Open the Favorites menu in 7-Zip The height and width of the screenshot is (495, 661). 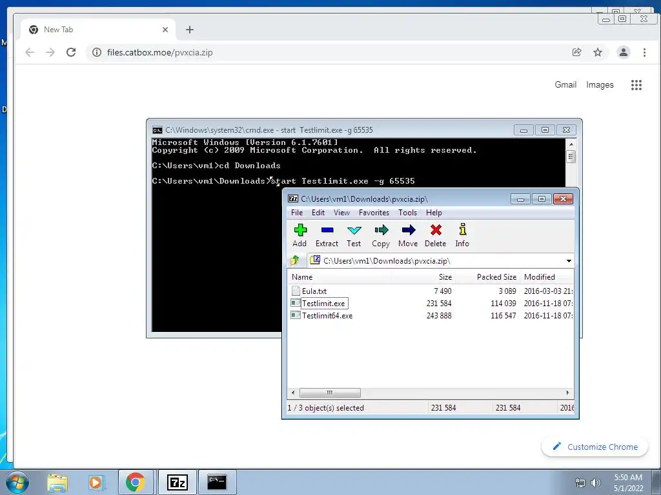374,213
